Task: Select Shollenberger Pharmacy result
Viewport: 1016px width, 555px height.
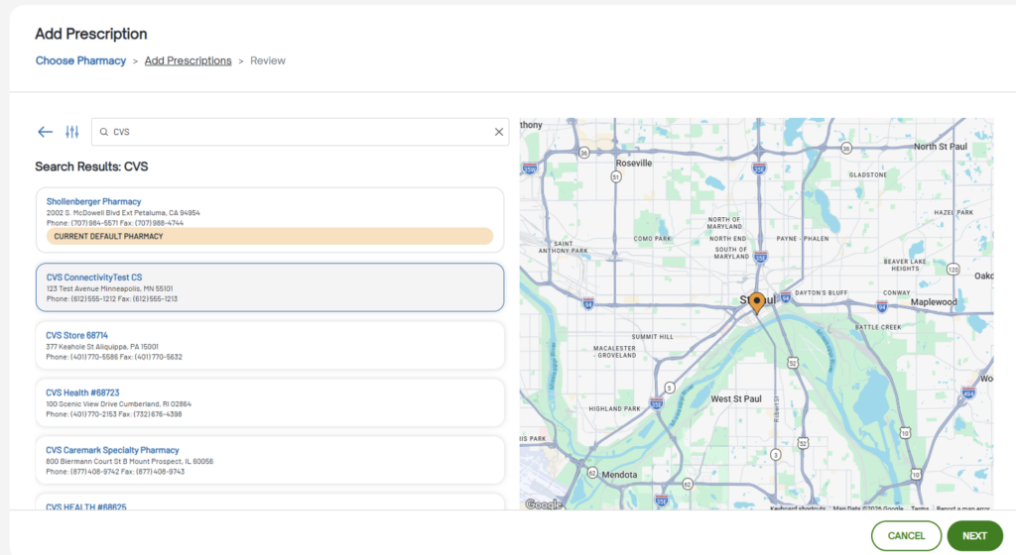Action: pos(93,201)
